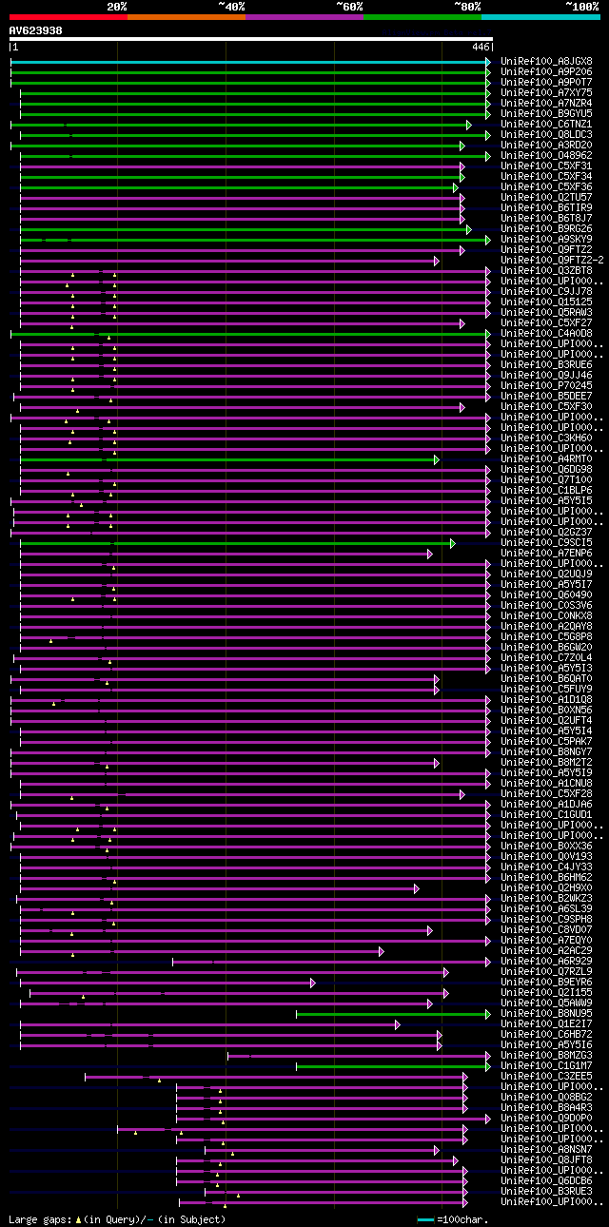Select hit label UniRef100_C1BLP6

pos(546,490)
